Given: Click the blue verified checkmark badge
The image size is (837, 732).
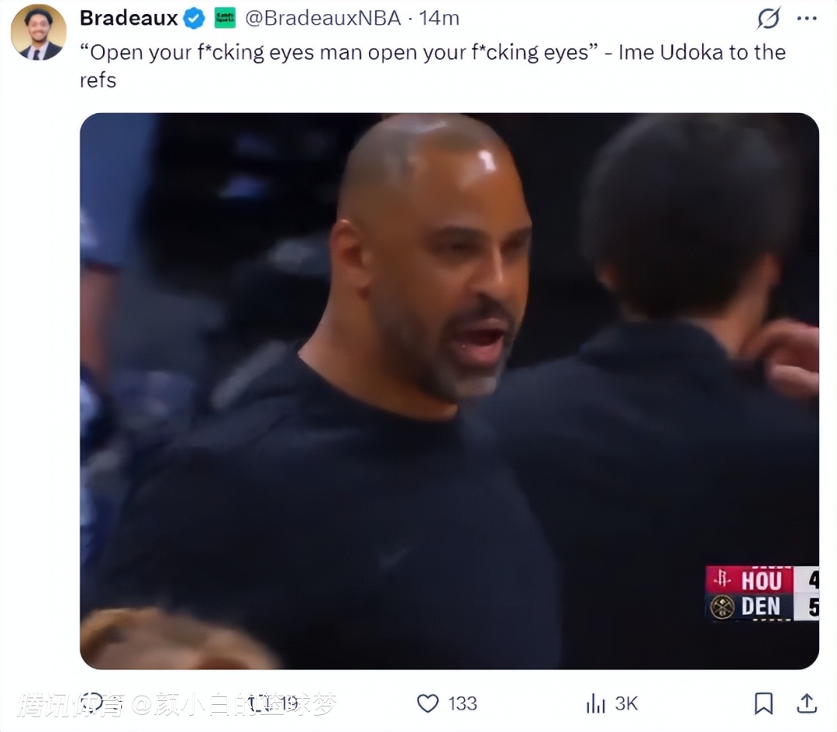Looking at the screenshot, I should 195,18.
